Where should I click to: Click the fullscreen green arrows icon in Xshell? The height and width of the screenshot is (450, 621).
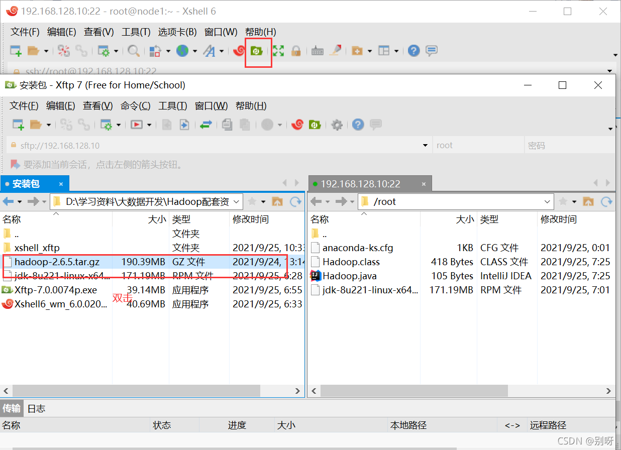pyautogui.click(x=278, y=51)
